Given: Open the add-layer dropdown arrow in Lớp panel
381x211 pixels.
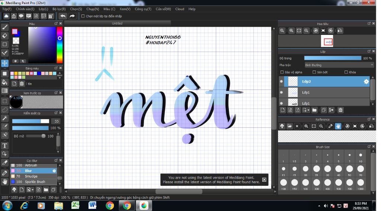Looking at the screenshot, I should pos(308,110).
